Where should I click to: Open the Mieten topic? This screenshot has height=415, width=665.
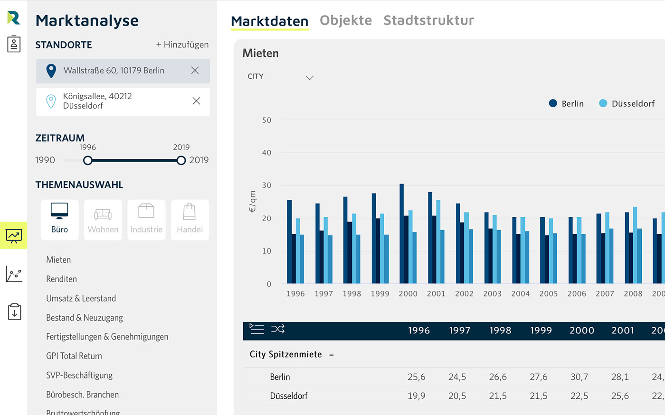click(58, 260)
